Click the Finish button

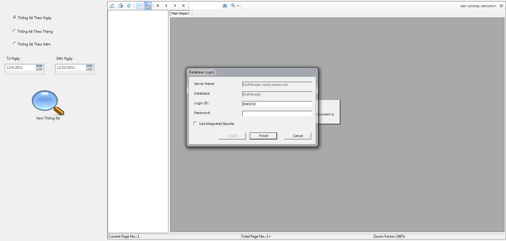point(263,136)
